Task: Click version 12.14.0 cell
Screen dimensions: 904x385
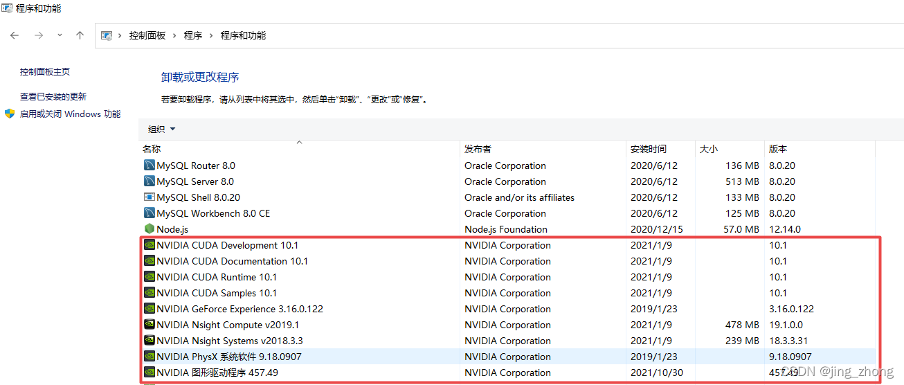Action: coord(785,229)
